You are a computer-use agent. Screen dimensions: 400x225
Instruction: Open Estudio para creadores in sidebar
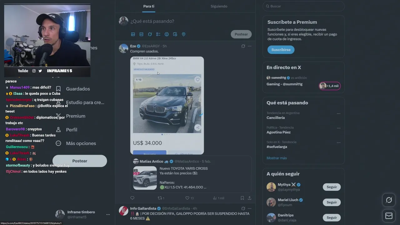click(80, 102)
